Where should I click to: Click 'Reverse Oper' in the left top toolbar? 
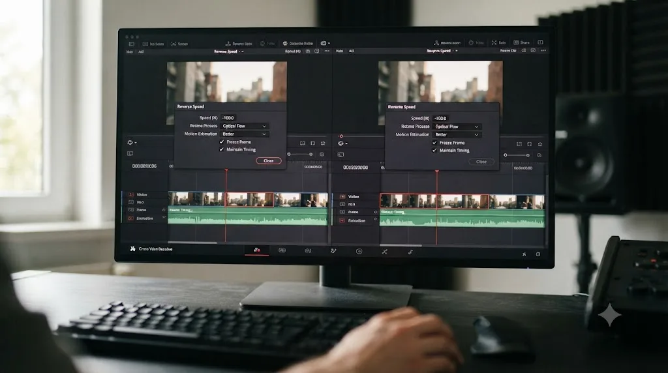point(239,44)
